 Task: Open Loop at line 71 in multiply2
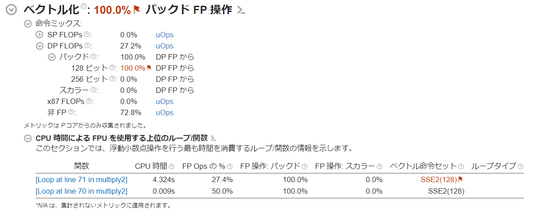[x=81, y=179]
